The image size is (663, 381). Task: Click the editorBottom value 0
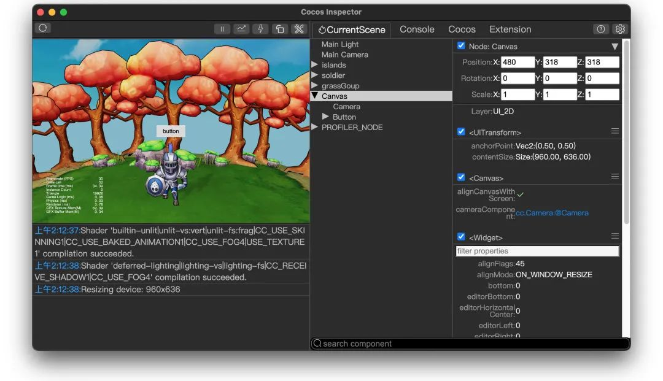coord(518,296)
